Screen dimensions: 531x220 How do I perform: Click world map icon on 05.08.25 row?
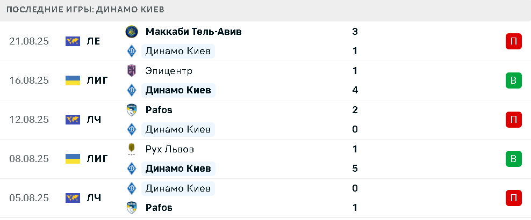pyautogui.click(x=73, y=198)
